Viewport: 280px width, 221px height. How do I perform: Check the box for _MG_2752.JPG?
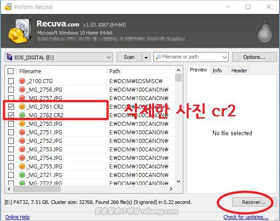click(11, 141)
